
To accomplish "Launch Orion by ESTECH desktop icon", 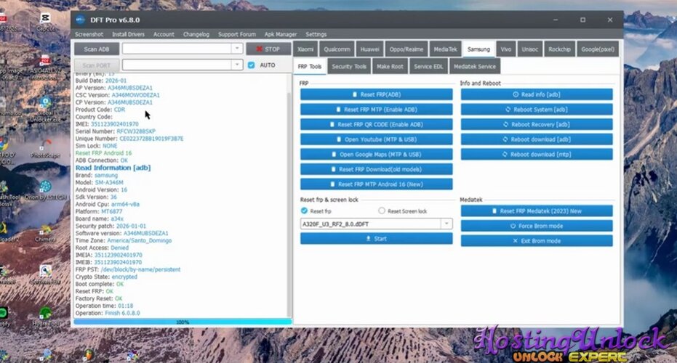I will (x=45, y=189).
